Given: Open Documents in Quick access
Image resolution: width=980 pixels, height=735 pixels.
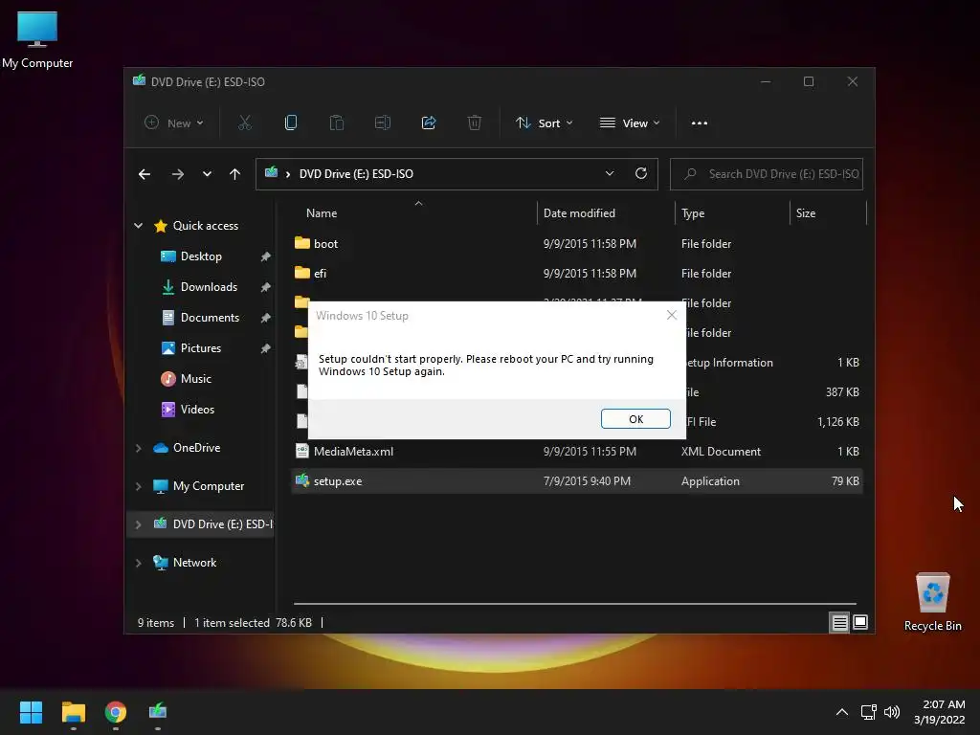Looking at the screenshot, I should coord(210,318).
